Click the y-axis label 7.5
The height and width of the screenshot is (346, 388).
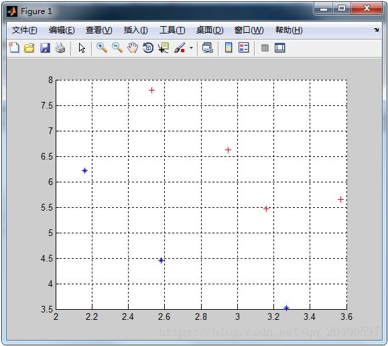tap(47, 106)
